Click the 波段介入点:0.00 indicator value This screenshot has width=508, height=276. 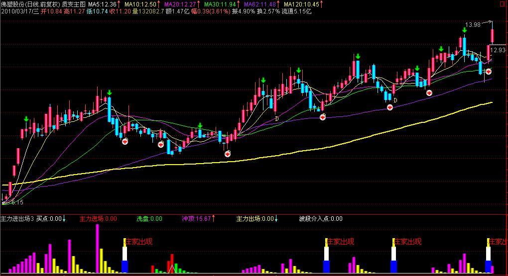click(x=321, y=219)
